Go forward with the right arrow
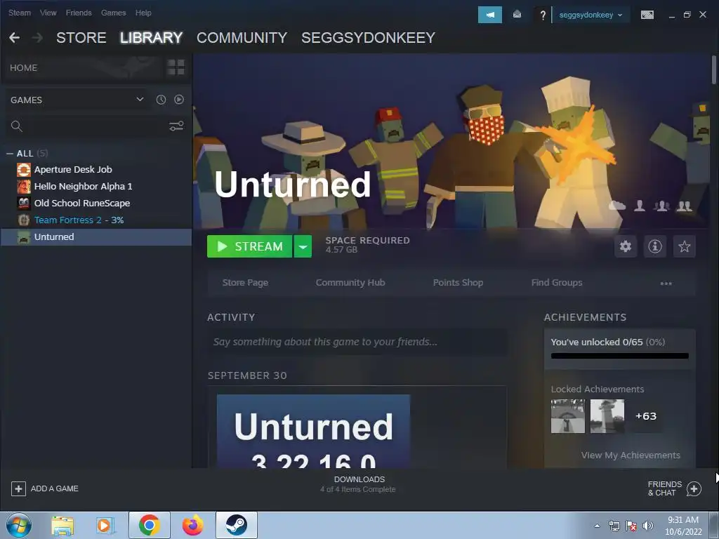Viewport: 719px width, 539px height. tap(38, 38)
